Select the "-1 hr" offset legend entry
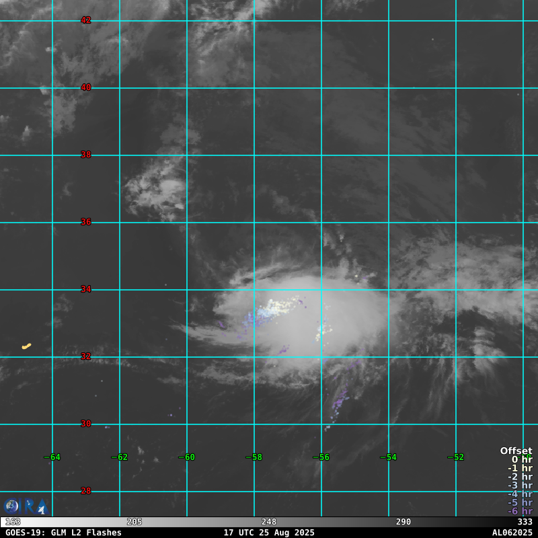Image resolution: width=538 pixels, height=538 pixels. tap(520, 468)
